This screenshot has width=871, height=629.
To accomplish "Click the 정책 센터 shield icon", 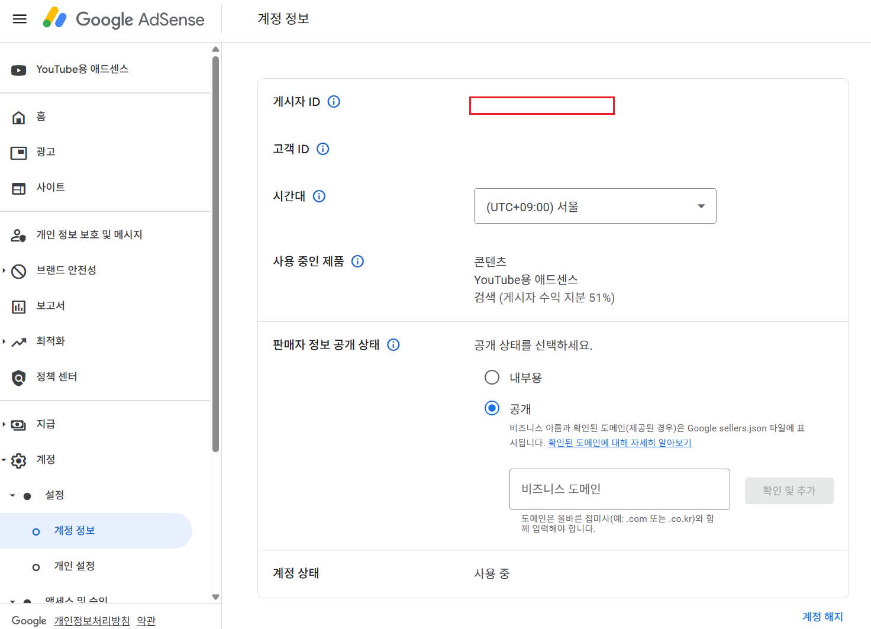I will 18,378.
